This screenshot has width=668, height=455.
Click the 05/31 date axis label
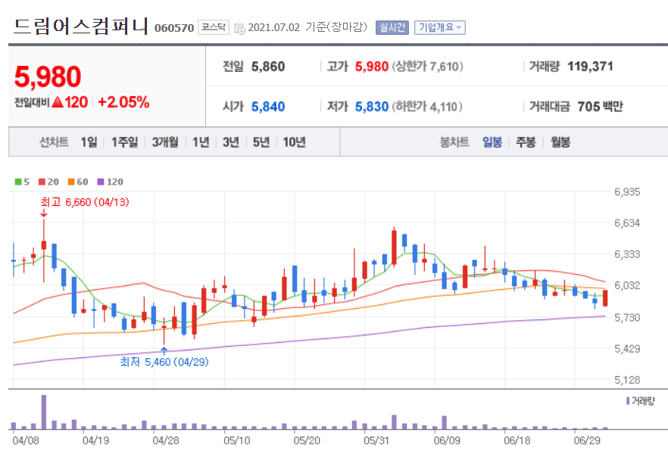point(376,441)
